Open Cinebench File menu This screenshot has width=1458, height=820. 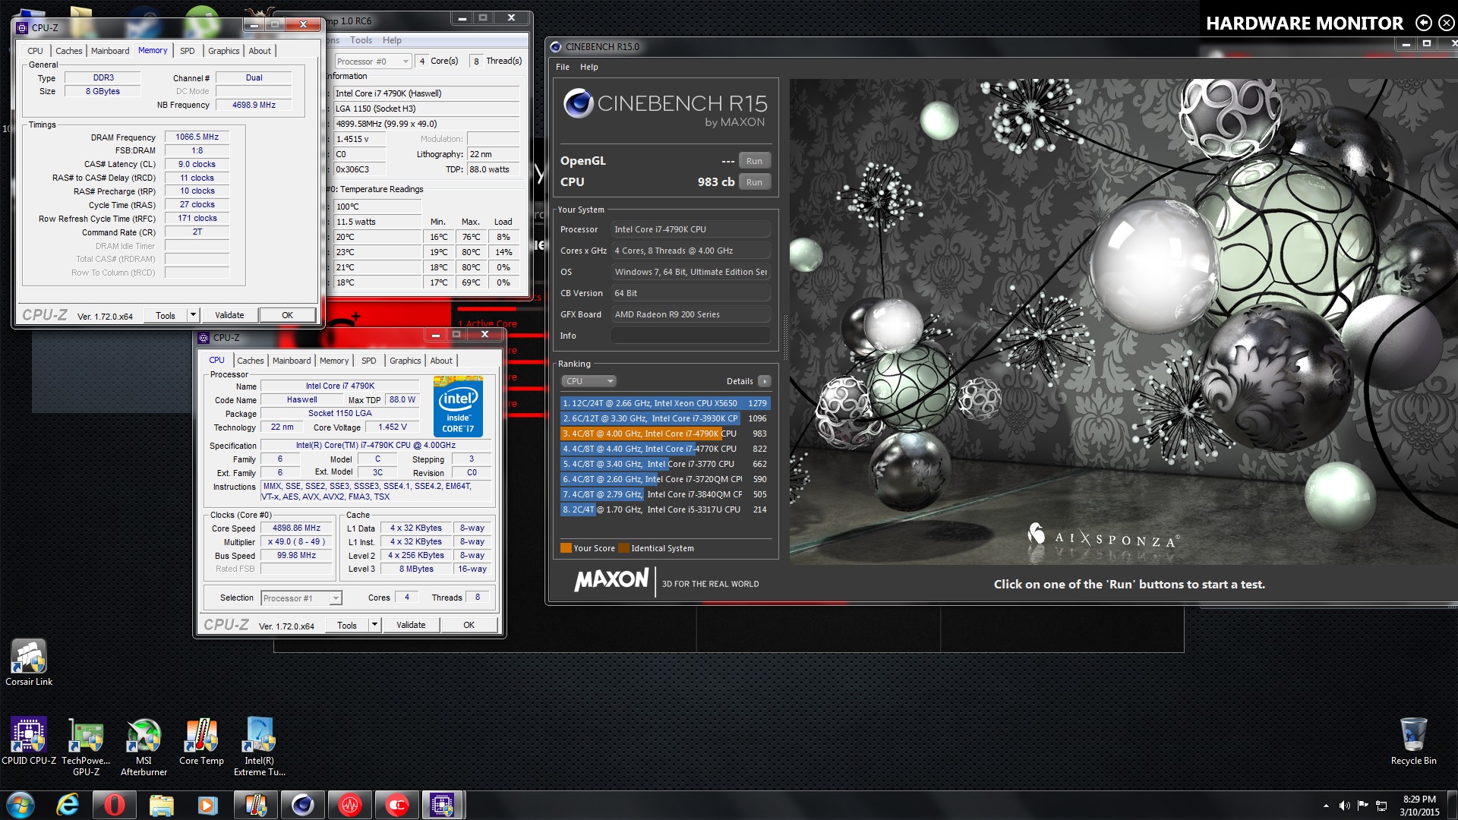(x=563, y=67)
